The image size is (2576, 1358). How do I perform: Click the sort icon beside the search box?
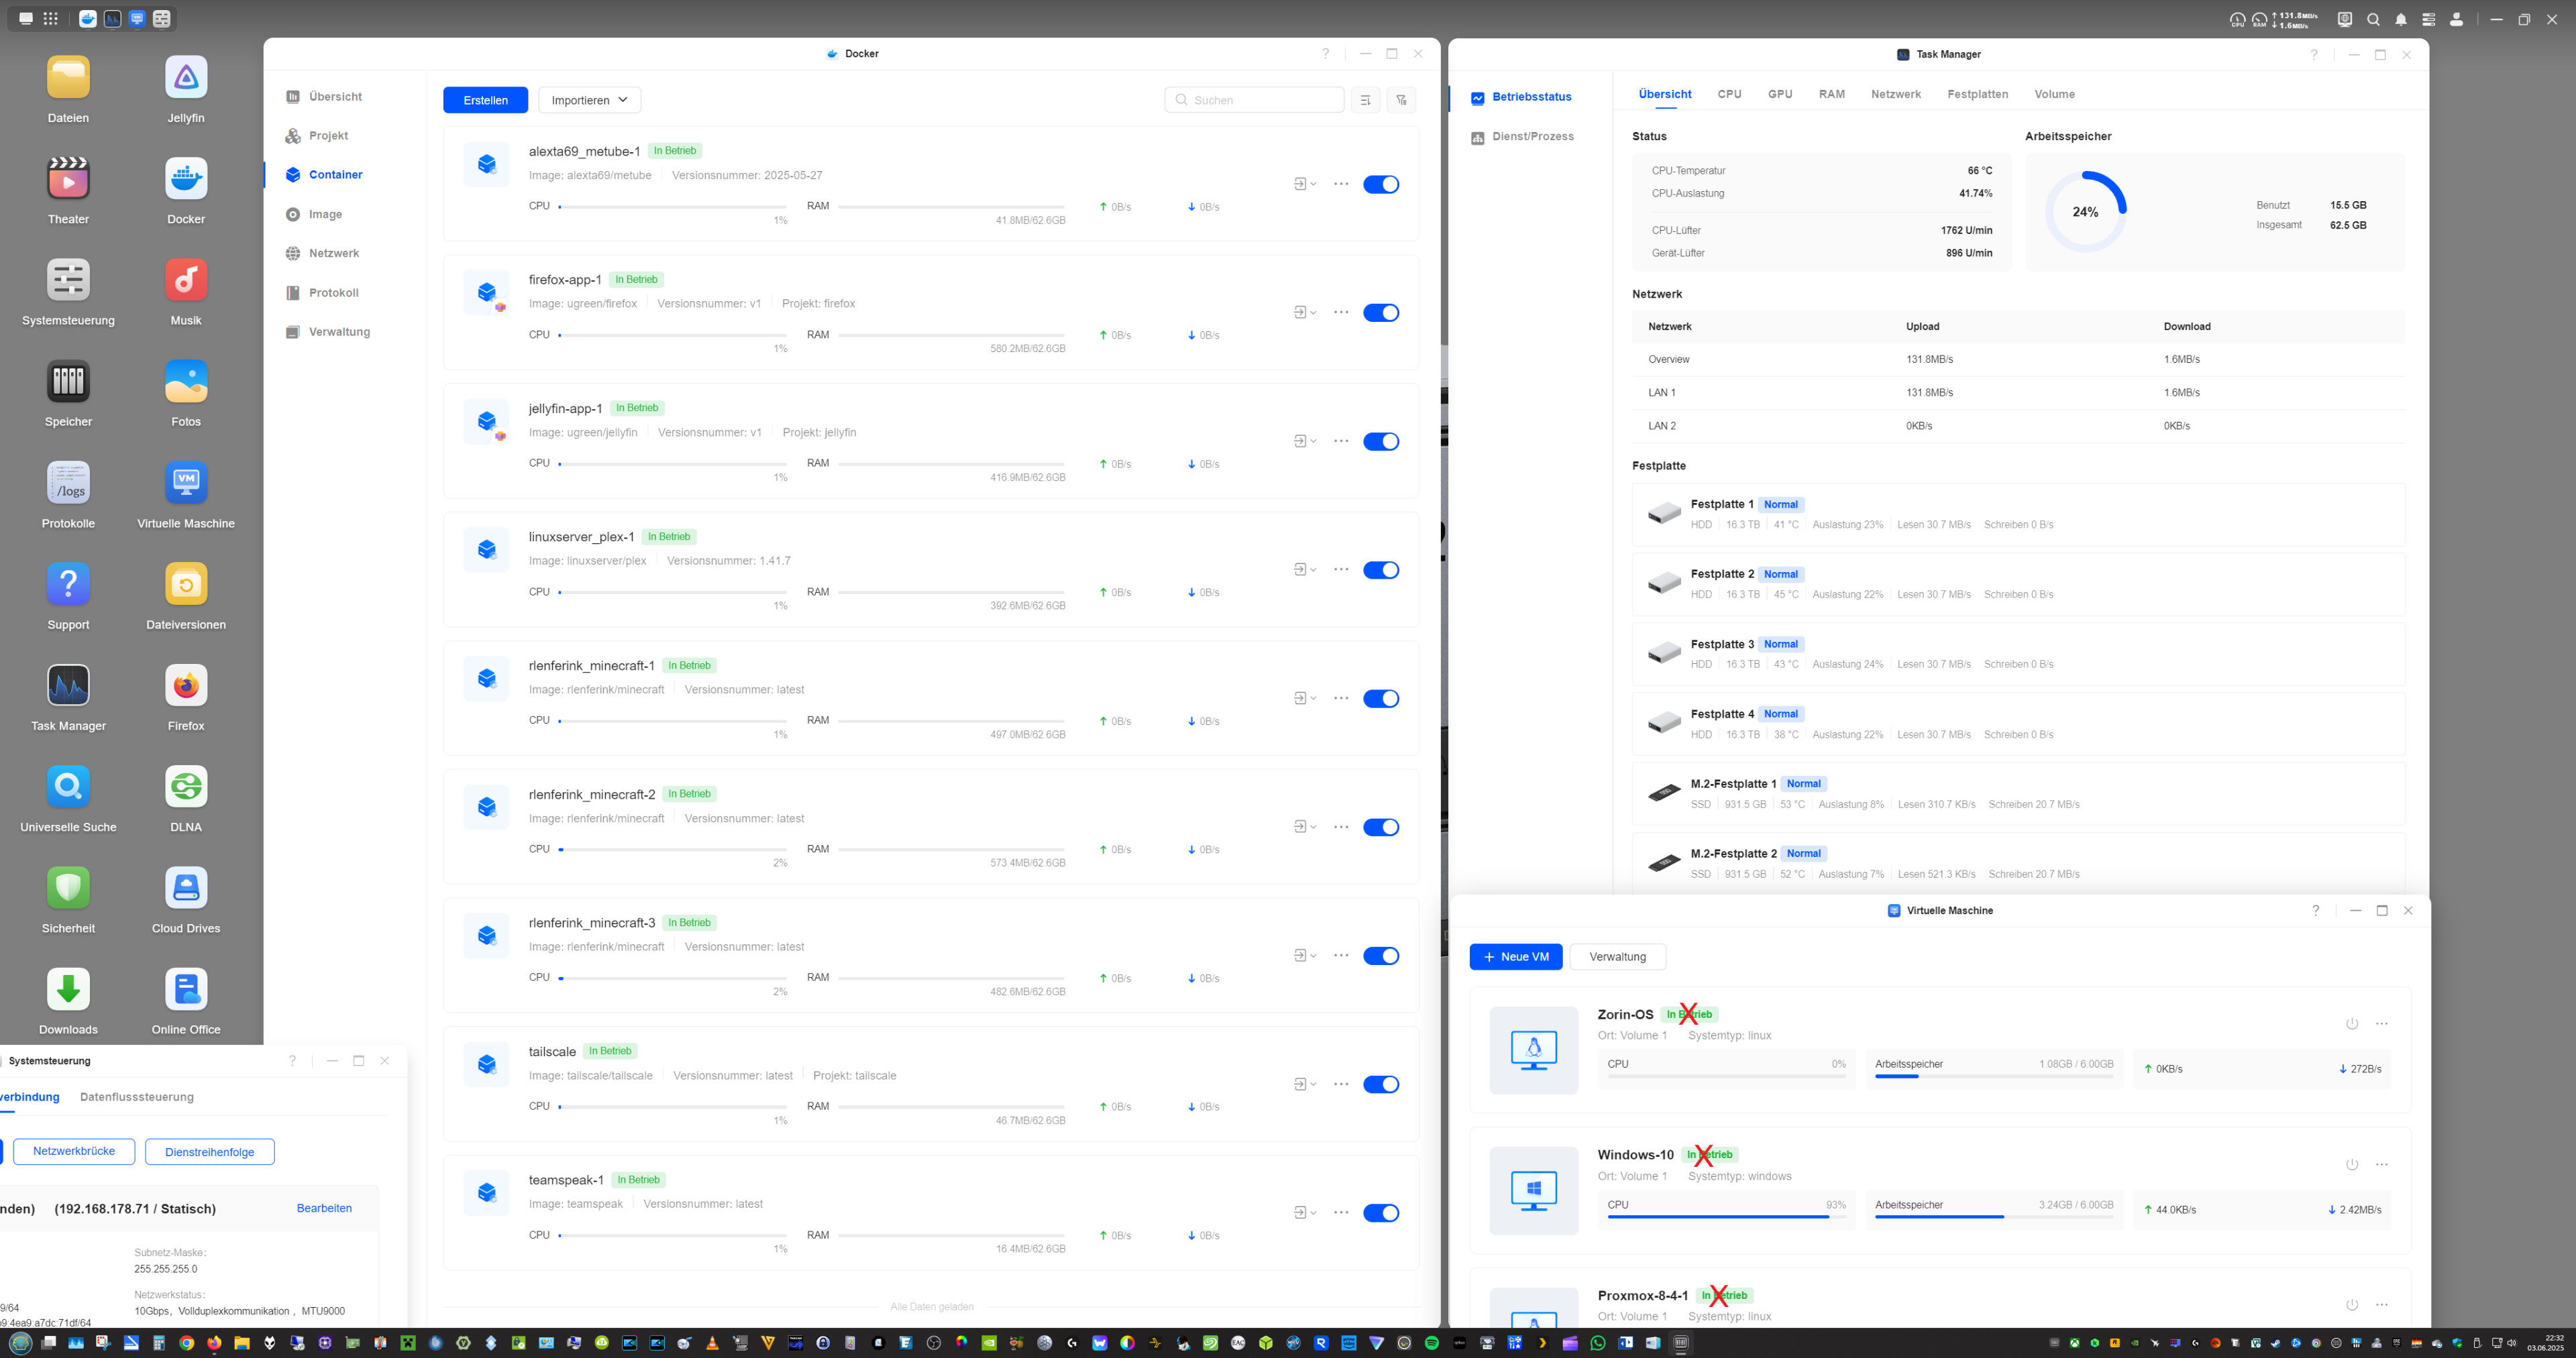[x=1365, y=100]
